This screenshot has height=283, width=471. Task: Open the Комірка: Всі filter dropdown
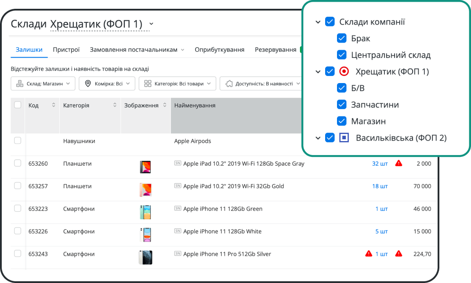[x=107, y=83]
